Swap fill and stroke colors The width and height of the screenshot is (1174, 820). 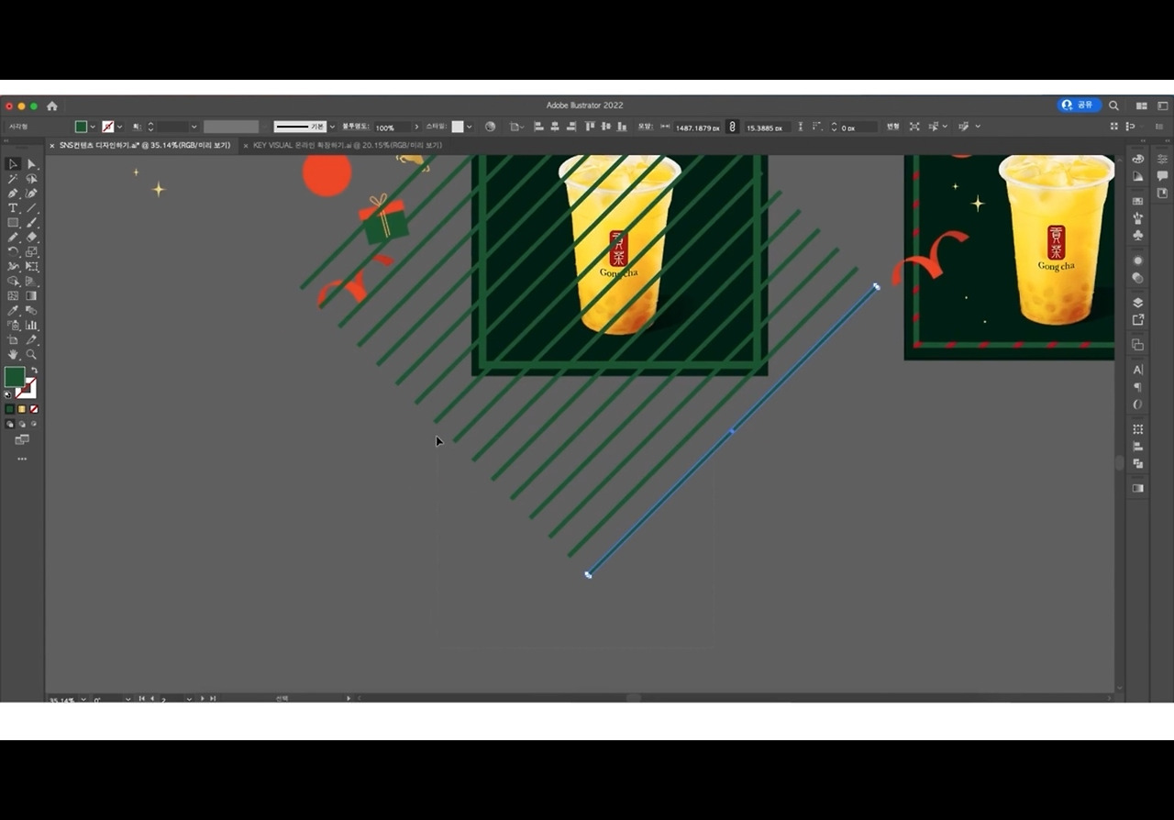(x=34, y=371)
